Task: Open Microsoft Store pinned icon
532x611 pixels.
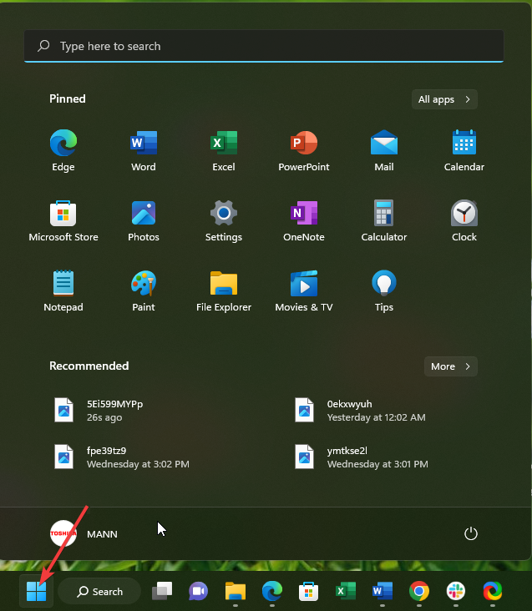Action: point(63,221)
